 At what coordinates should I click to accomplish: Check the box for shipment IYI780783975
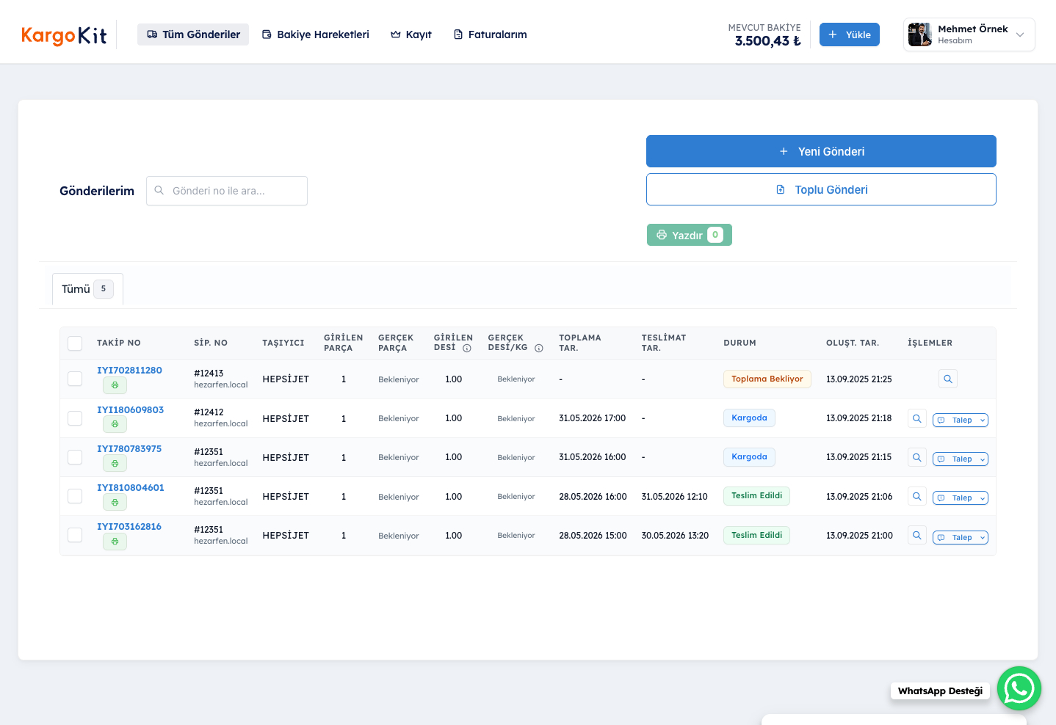pyautogui.click(x=75, y=457)
